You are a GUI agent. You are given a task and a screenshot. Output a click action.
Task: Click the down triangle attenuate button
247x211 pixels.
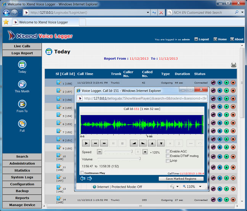pos(161,143)
